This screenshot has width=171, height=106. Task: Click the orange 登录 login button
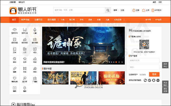[x=154, y=74]
